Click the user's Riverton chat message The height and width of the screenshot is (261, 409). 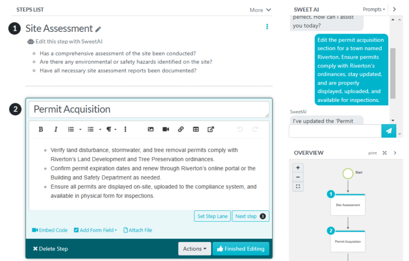tap(351, 70)
